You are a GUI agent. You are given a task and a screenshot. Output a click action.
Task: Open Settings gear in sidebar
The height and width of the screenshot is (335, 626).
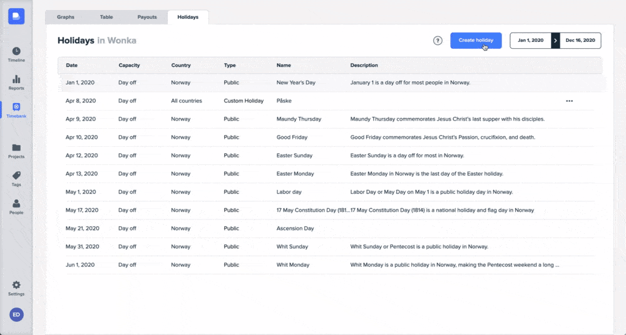[16, 288]
